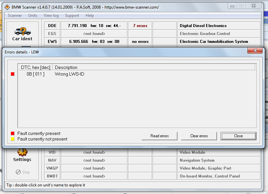This screenshot has height=194, width=268.
Task: Click the Description column header
Action: click(x=154, y=67)
